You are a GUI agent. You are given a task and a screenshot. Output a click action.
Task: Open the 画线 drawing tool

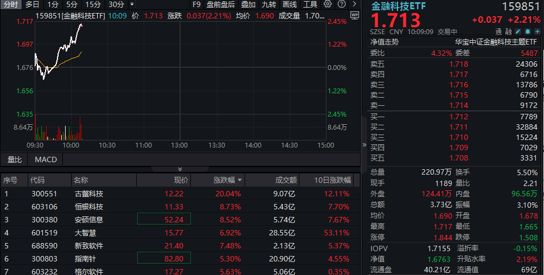pos(290,4)
